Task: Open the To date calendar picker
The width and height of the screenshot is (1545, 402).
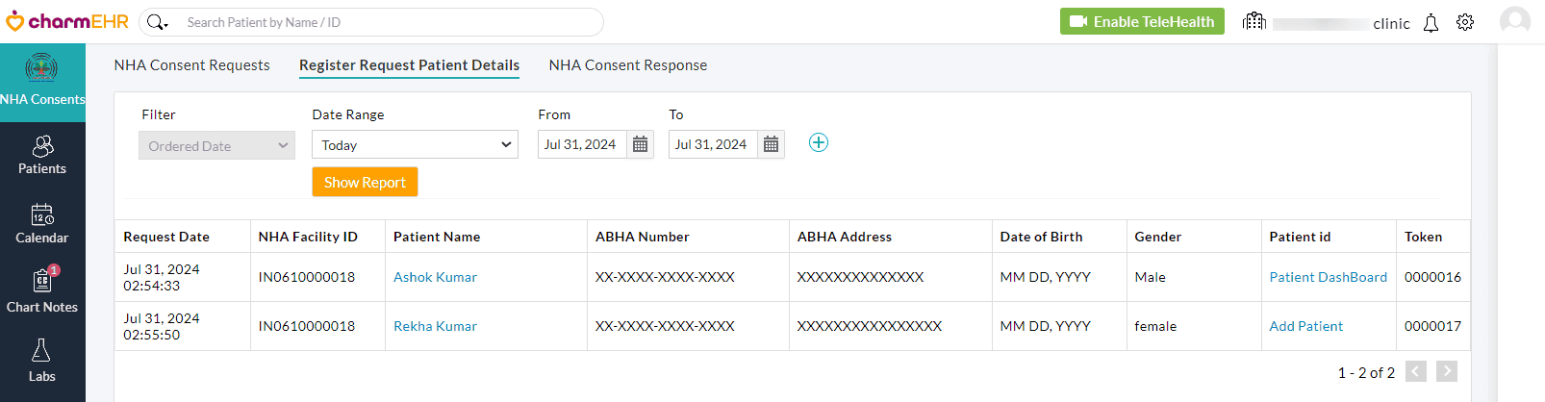Action: click(x=771, y=144)
